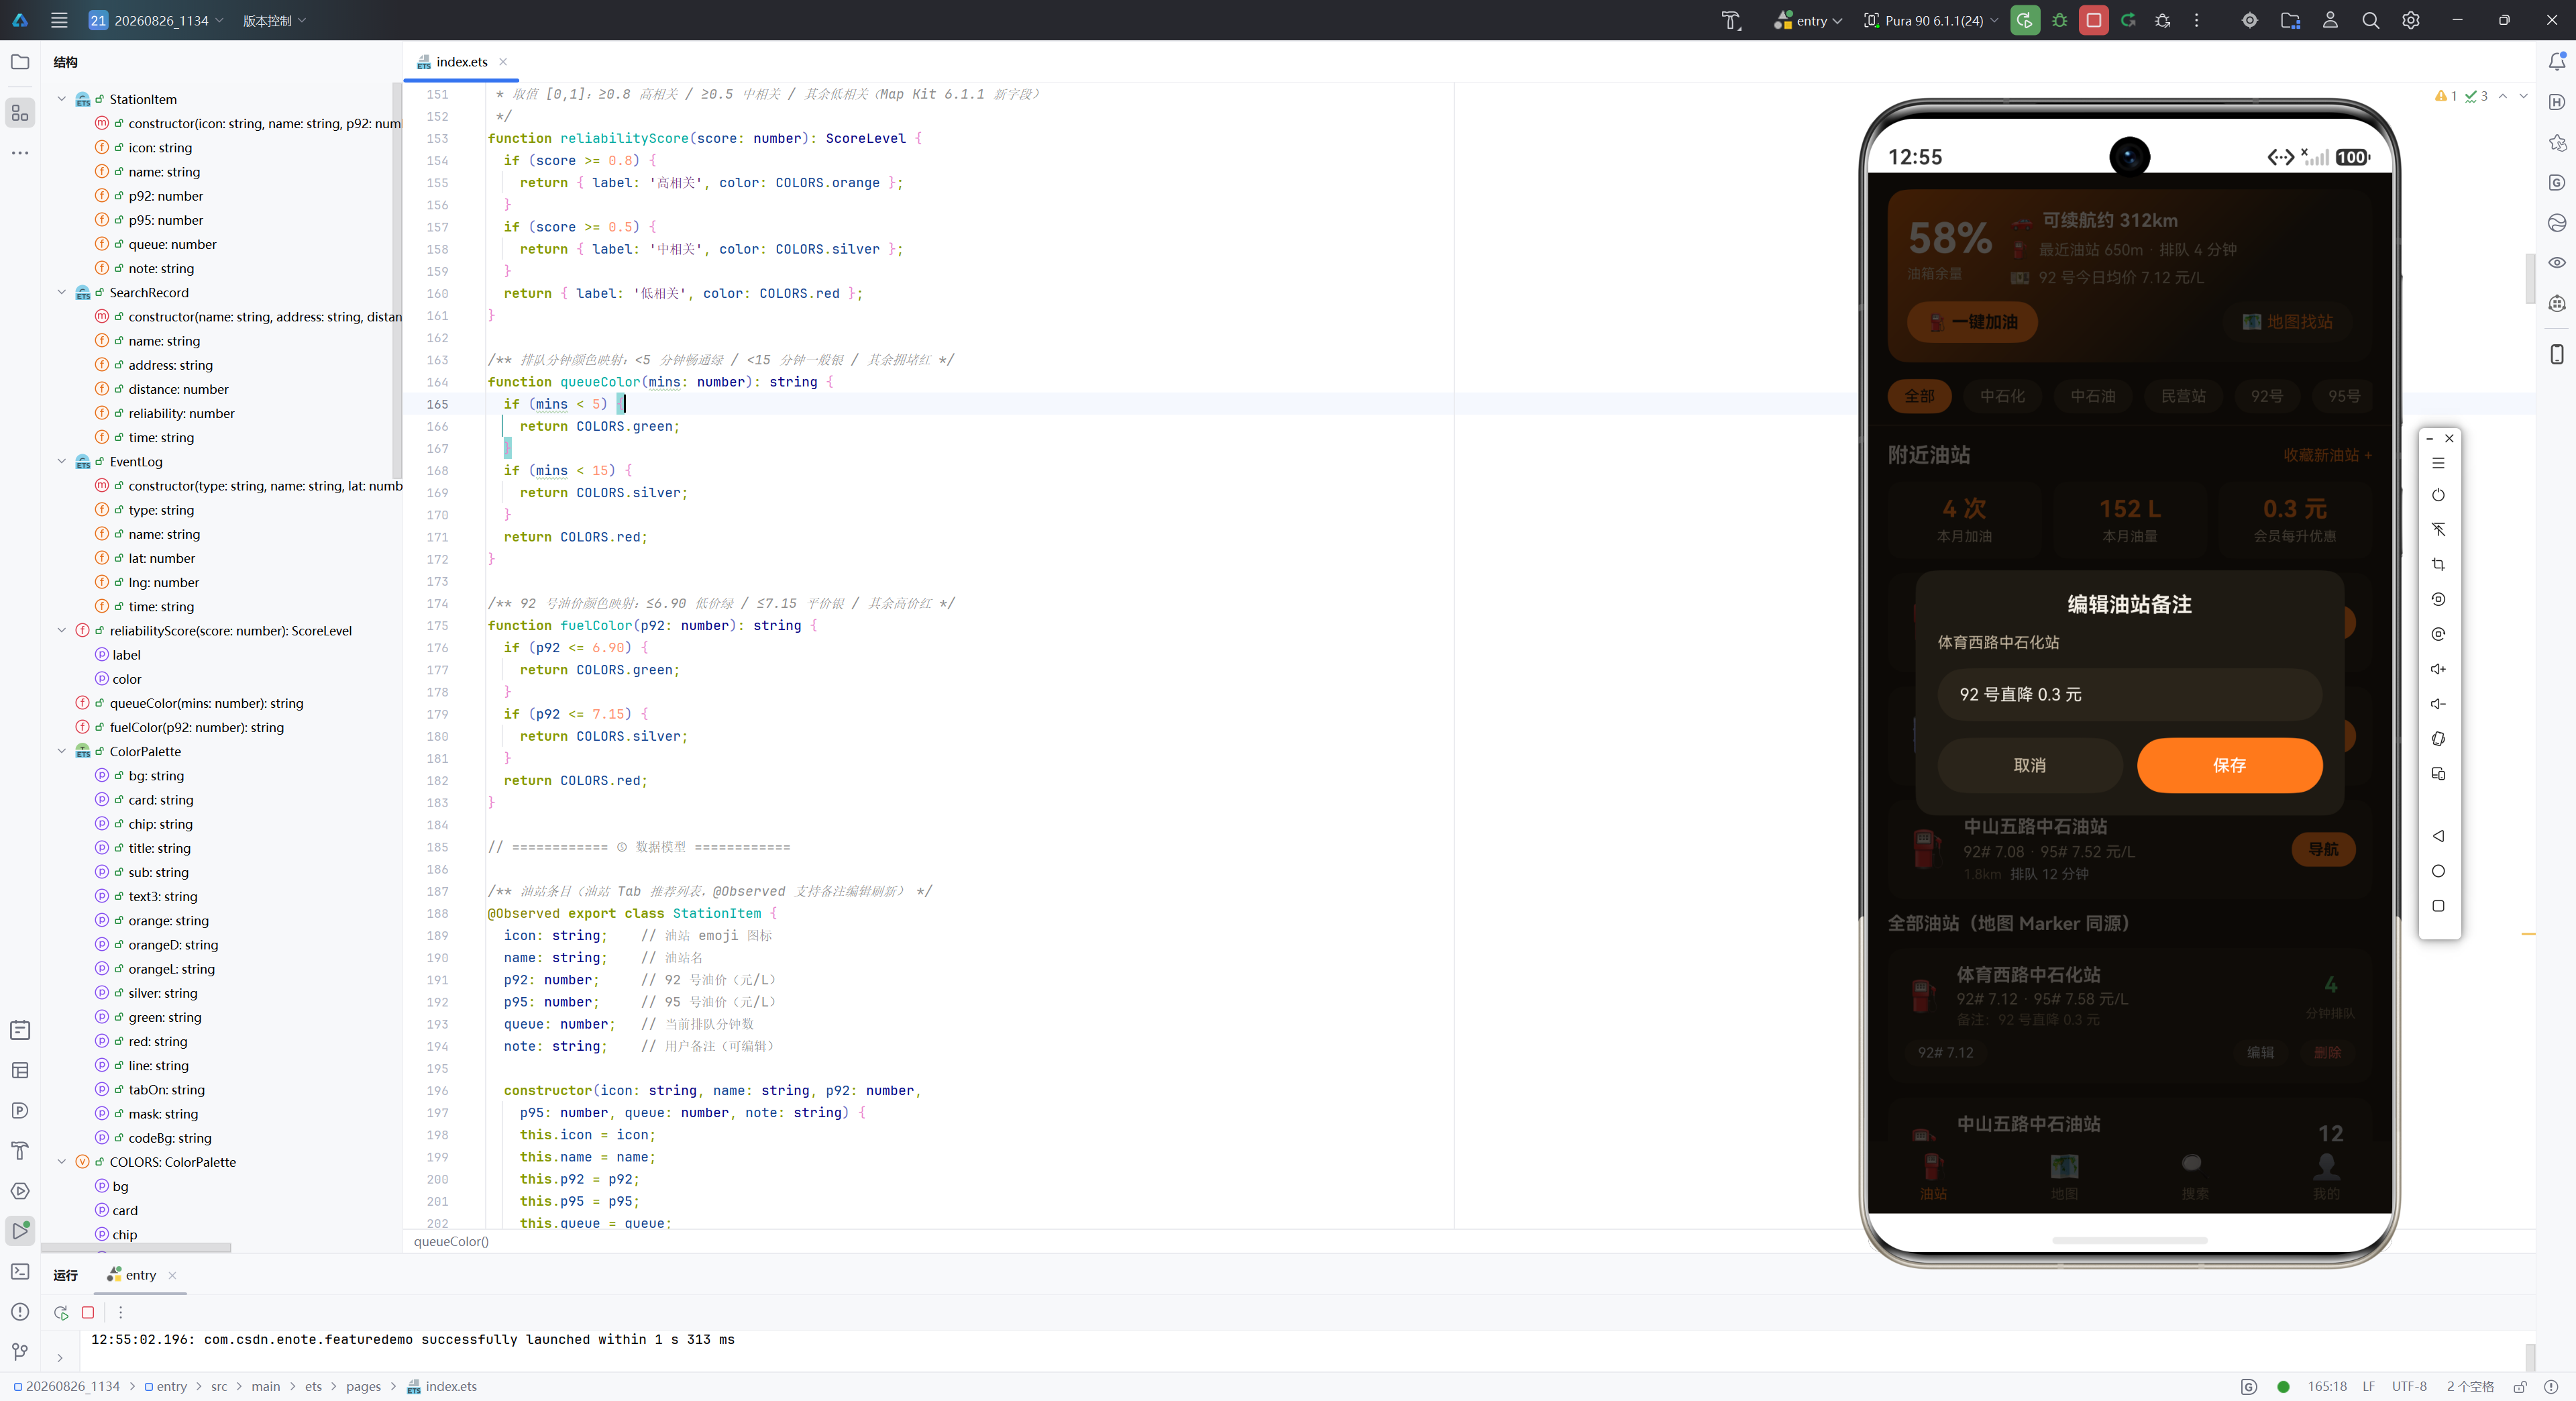Viewport: 2576px width, 1401px height.
Task: Click the 2 个空格 indent status entry
Action: [2470, 1386]
